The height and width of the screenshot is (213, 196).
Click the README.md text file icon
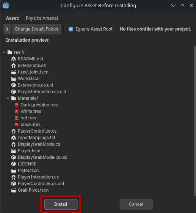click(13, 59)
